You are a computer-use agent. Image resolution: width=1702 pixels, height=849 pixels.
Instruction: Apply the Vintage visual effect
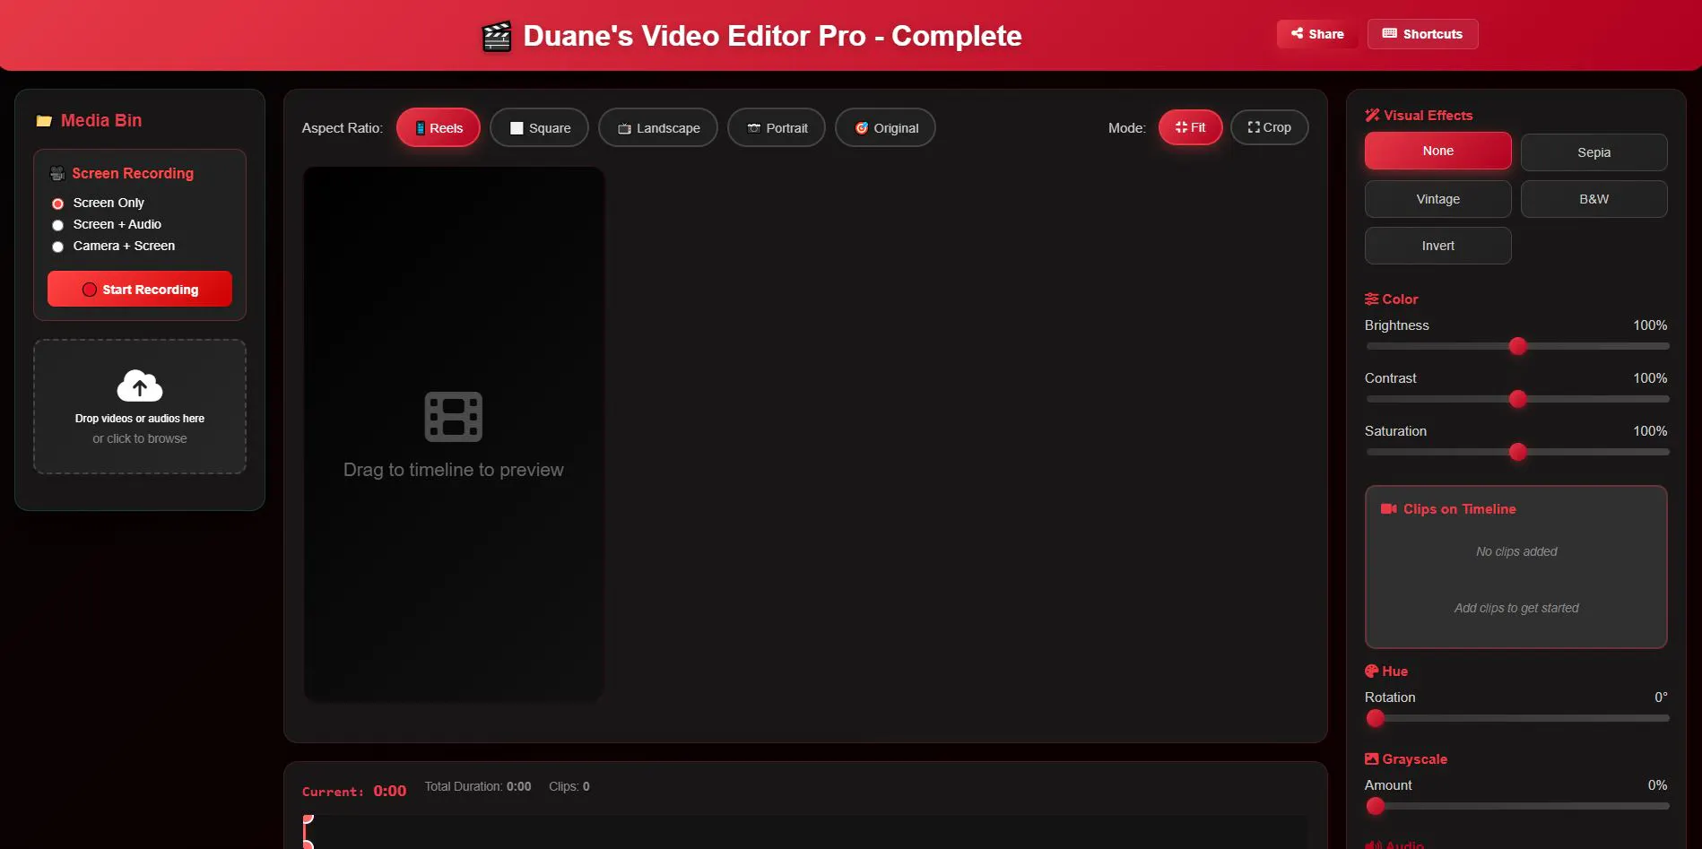(x=1437, y=199)
